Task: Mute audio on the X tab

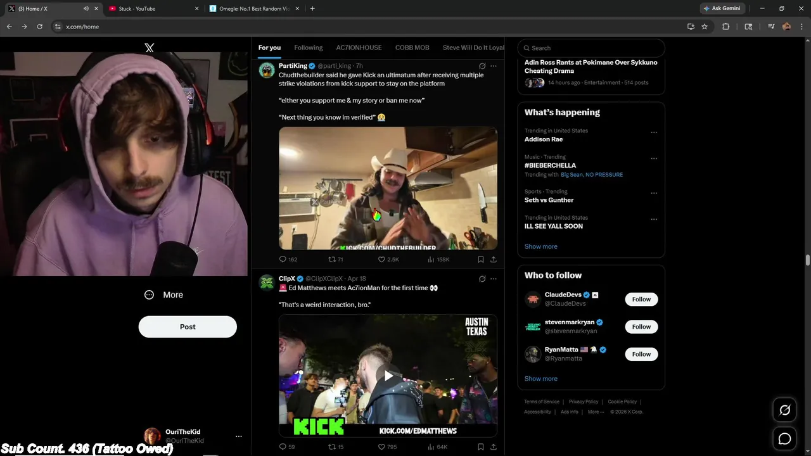Action: (x=86, y=9)
